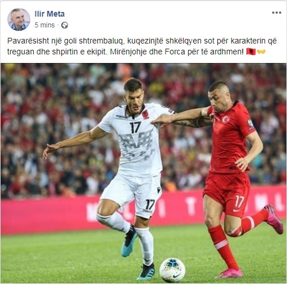287x284 pixels.
Task: Click the number 17 on the red shorts
Action: 239,202
